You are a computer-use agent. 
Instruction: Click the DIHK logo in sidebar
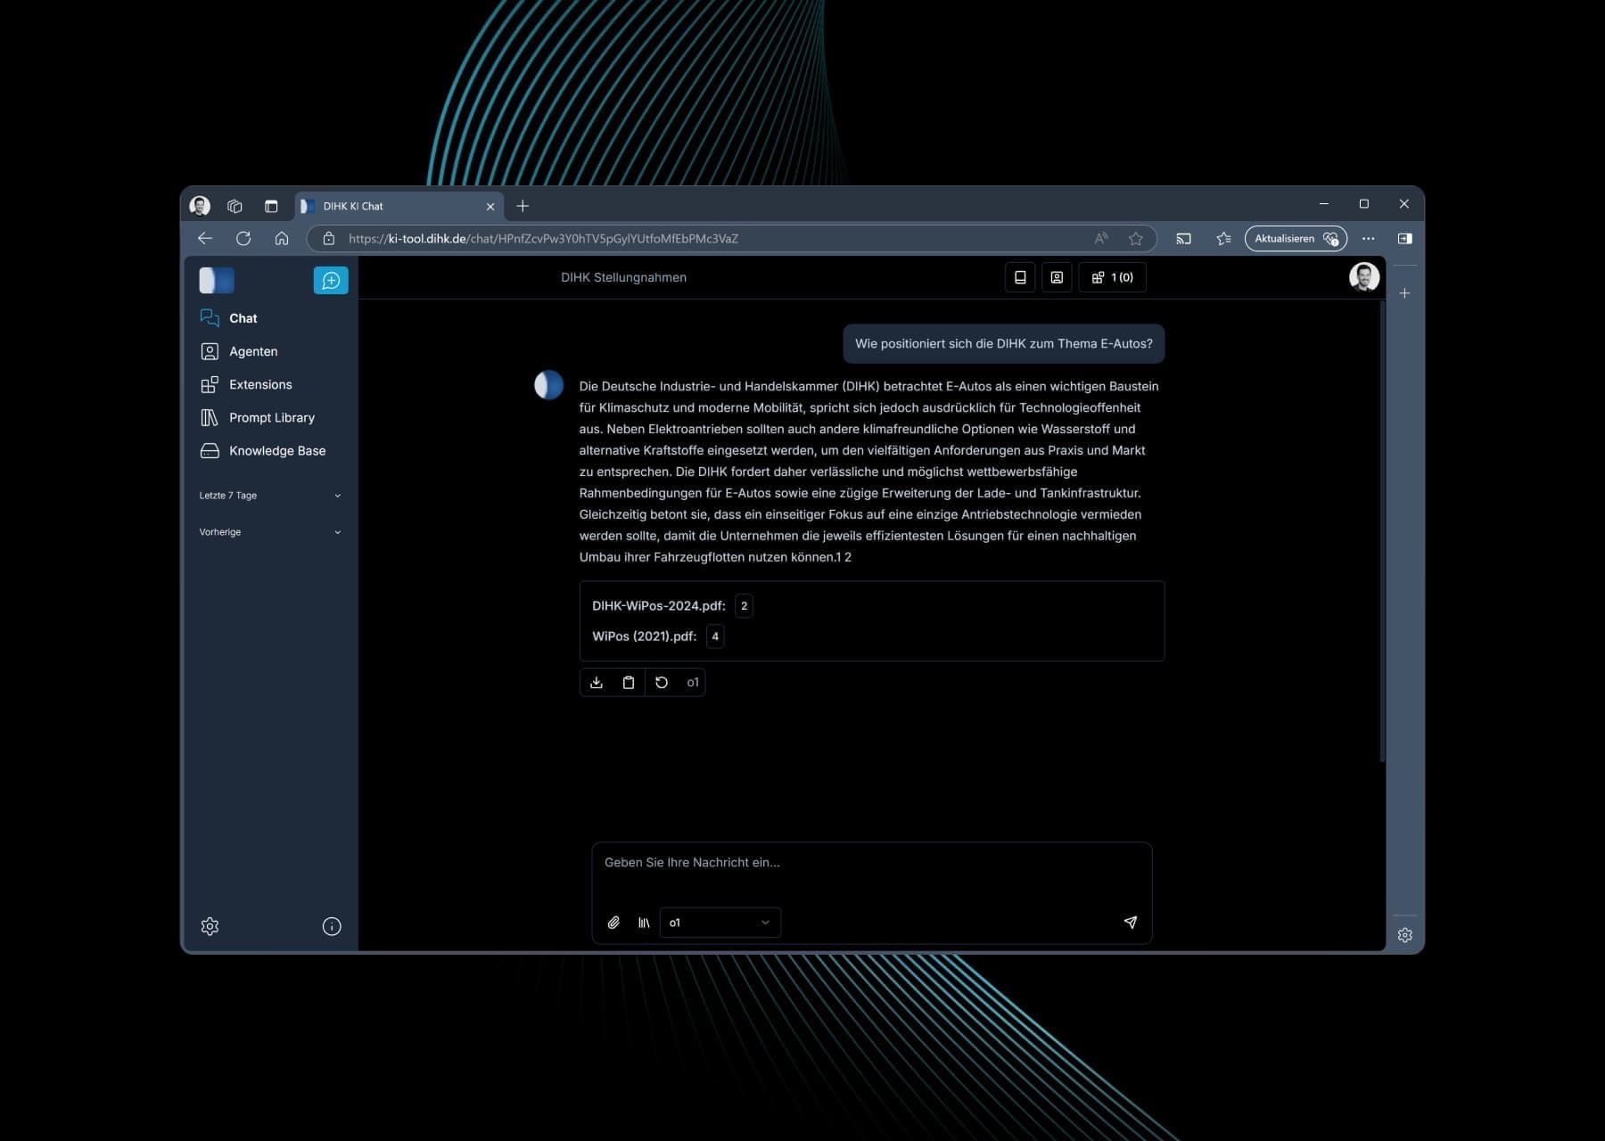[217, 280]
